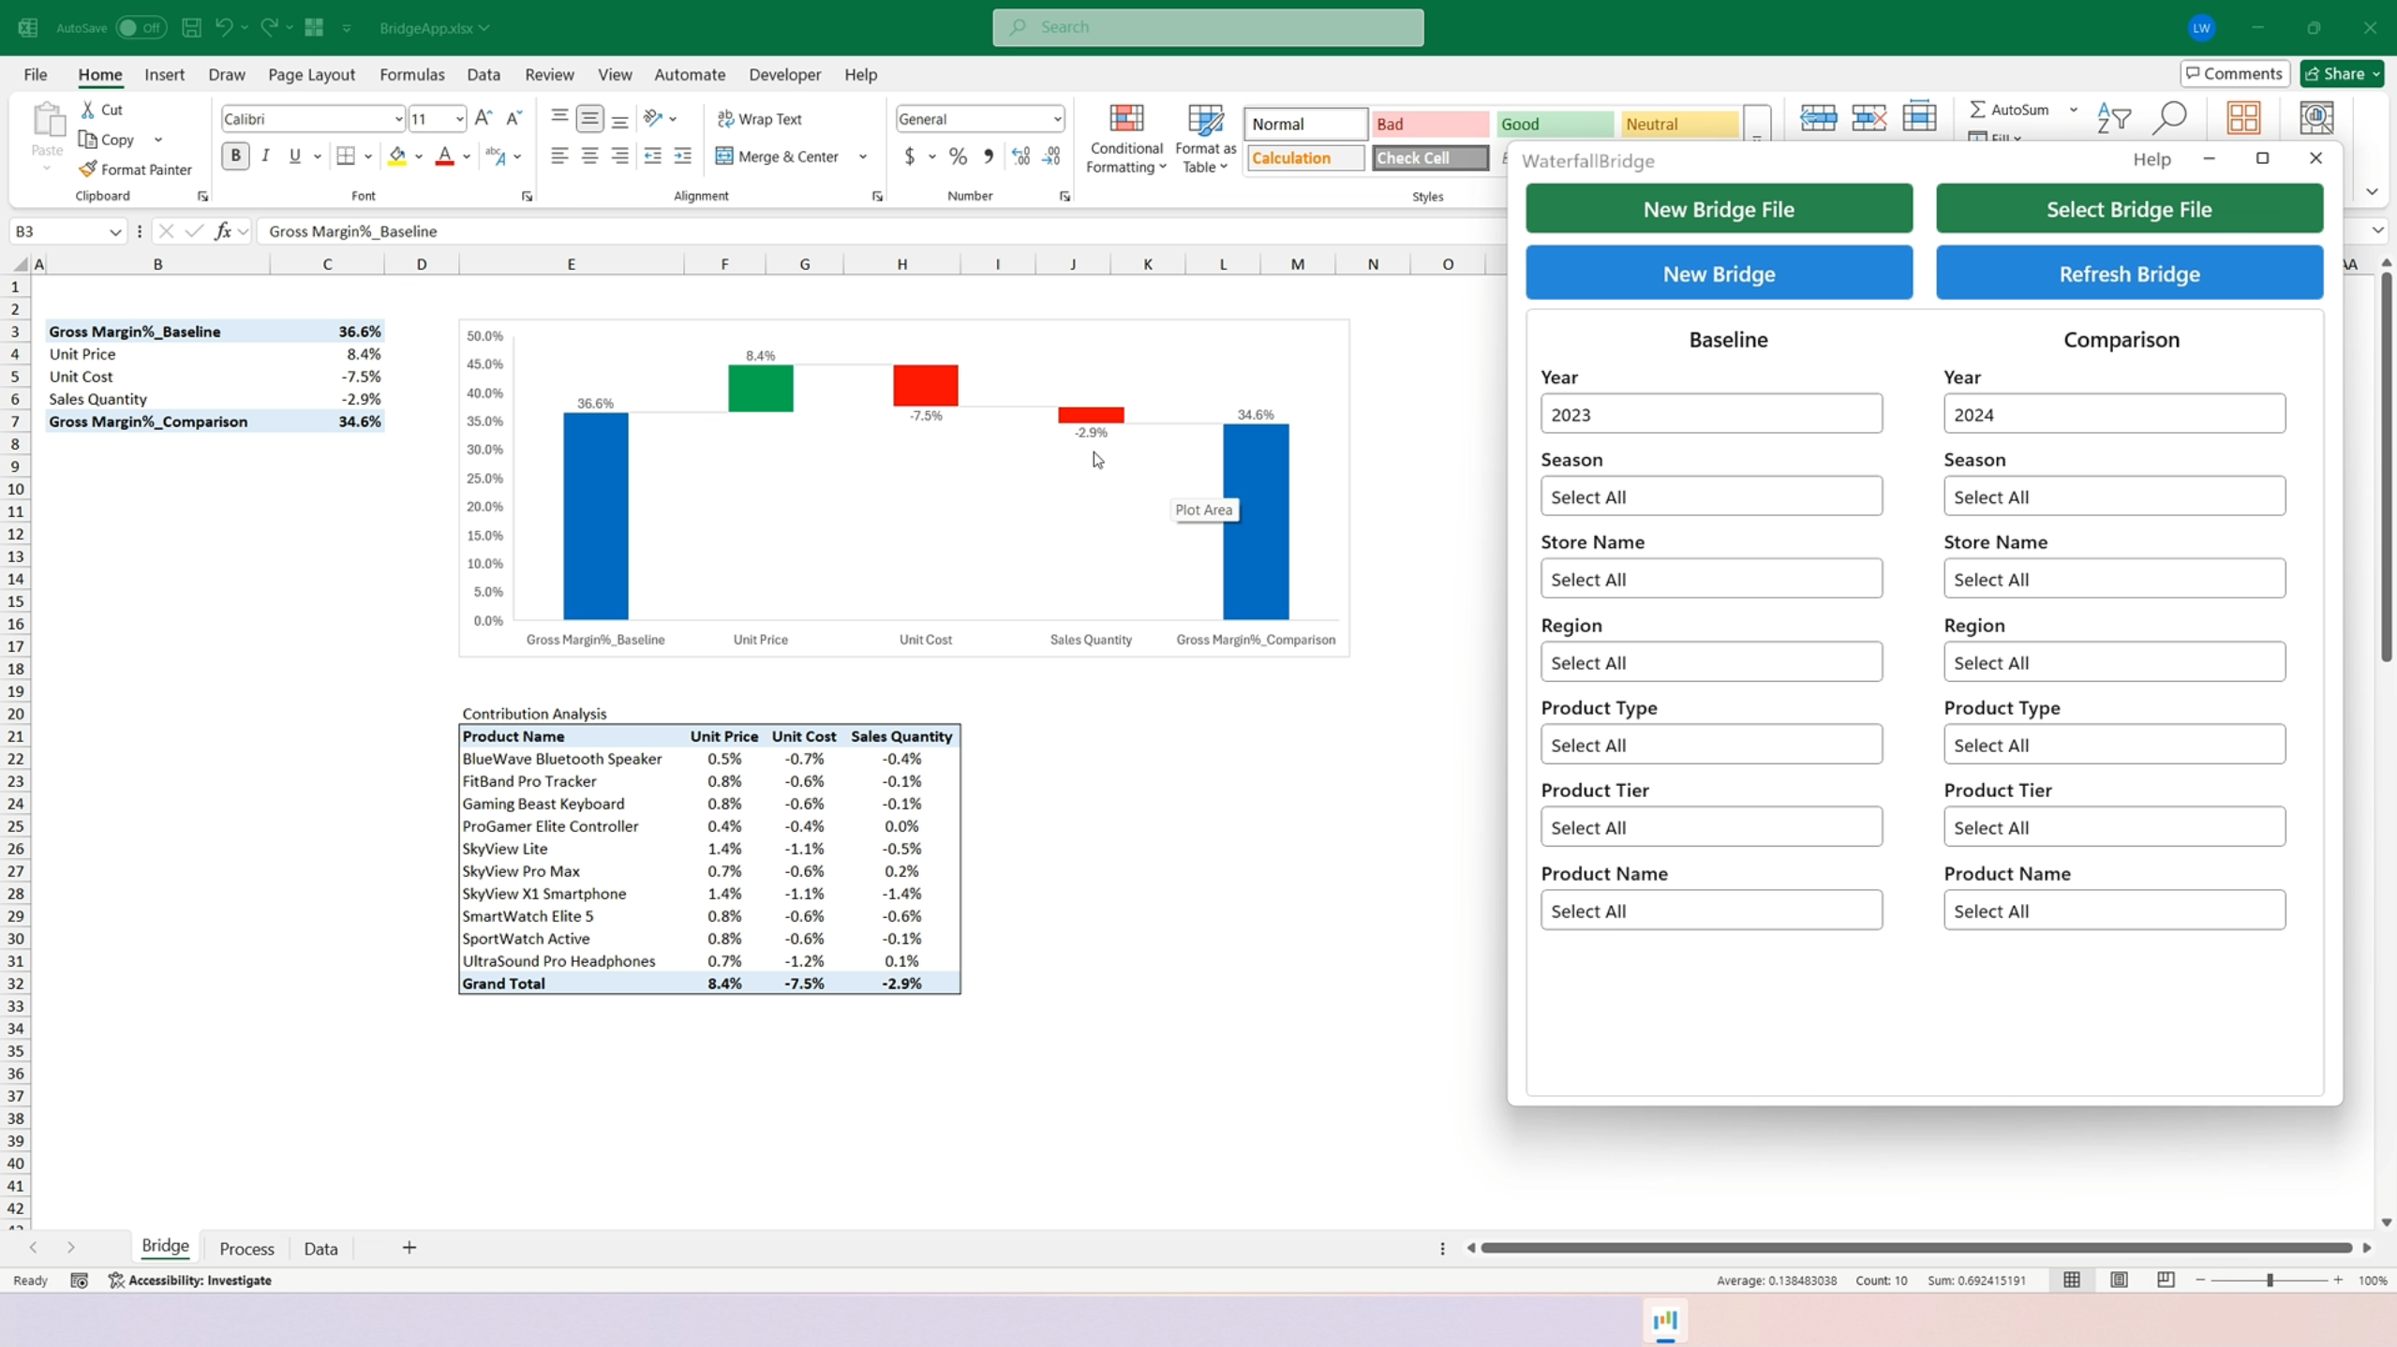Click the Orientation icon
The width and height of the screenshot is (2397, 1347).
coord(653,118)
